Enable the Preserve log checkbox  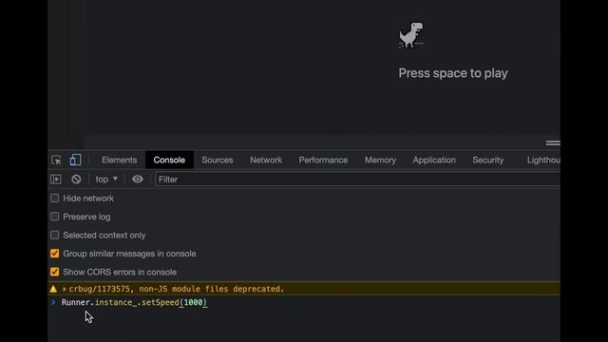click(x=55, y=217)
